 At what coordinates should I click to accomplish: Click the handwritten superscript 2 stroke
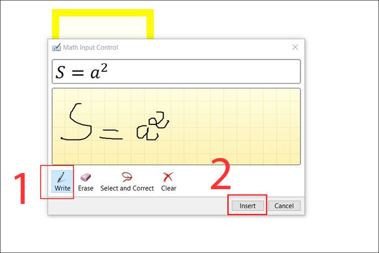[x=160, y=119]
